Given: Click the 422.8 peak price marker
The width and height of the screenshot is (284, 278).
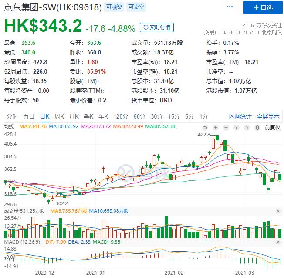Looking at the screenshot, I should [x=204, y=135].
